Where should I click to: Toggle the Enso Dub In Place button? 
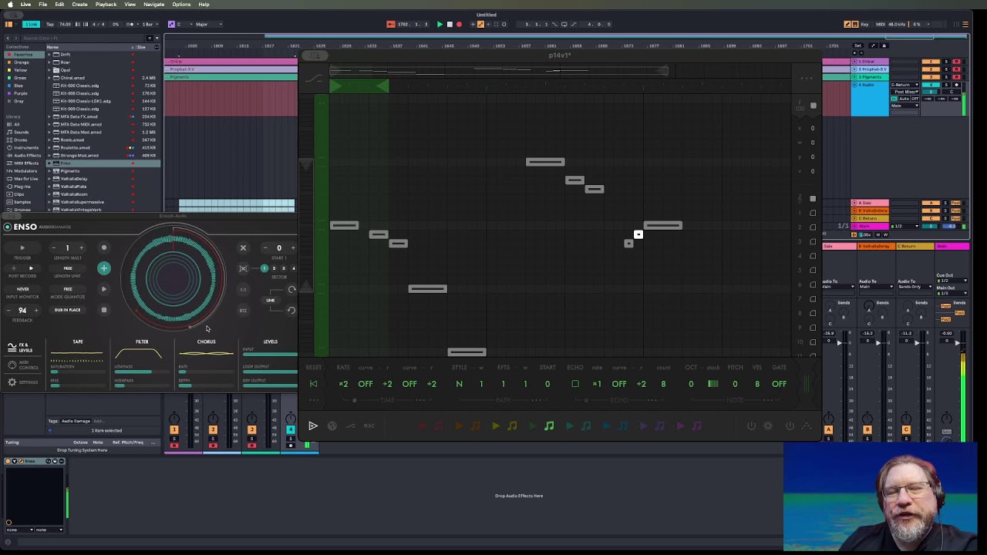68,310
